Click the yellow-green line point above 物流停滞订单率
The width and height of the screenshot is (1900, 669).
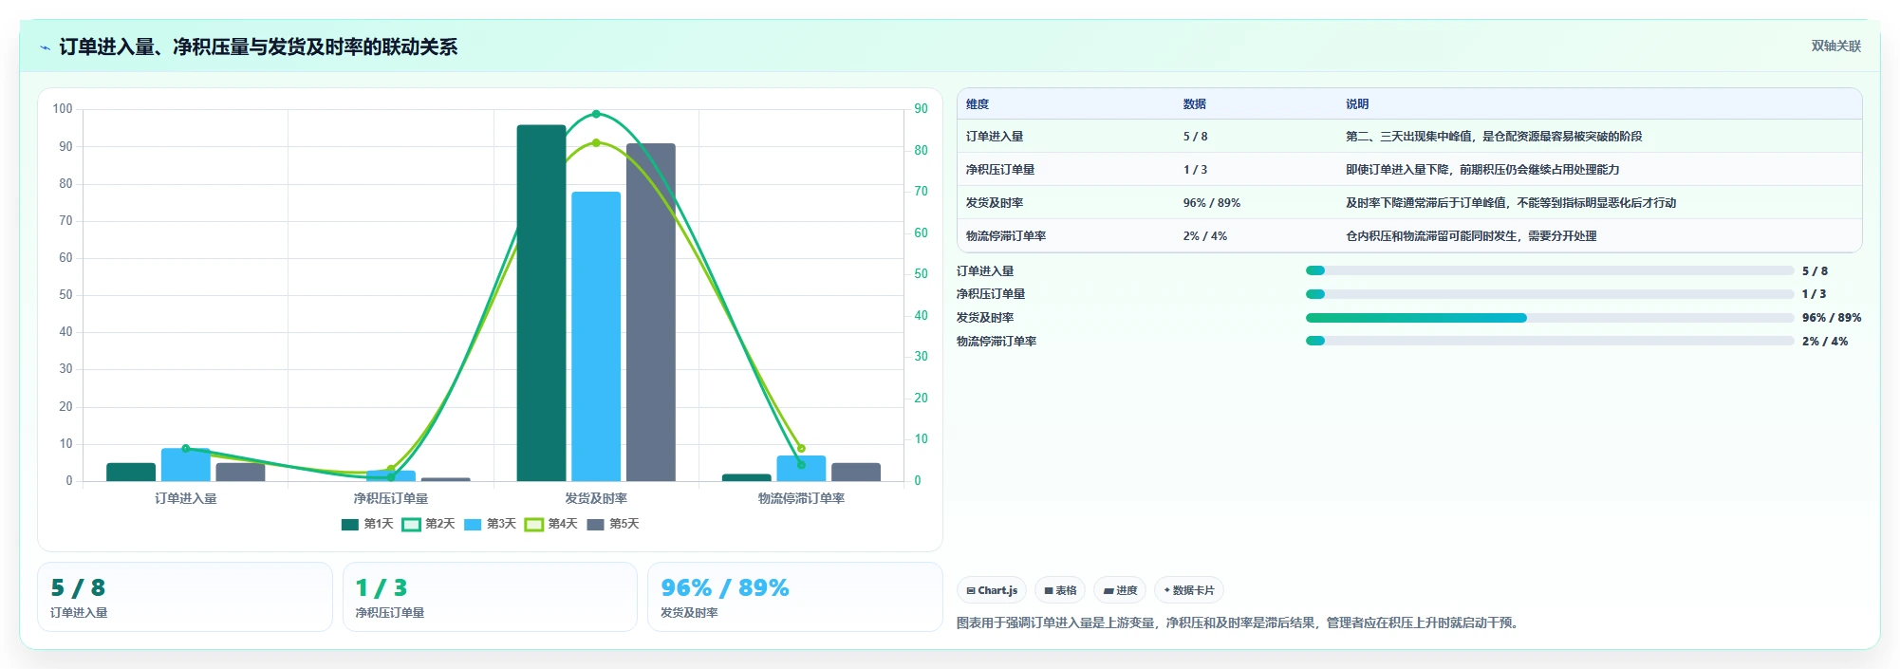click(801, 448)
